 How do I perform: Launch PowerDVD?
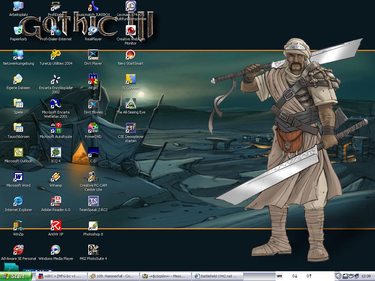coord(93,131)
